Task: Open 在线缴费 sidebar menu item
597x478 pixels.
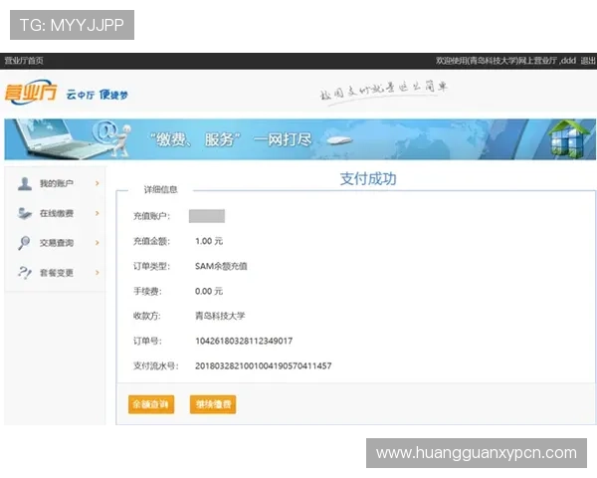Action: point(55,213)
